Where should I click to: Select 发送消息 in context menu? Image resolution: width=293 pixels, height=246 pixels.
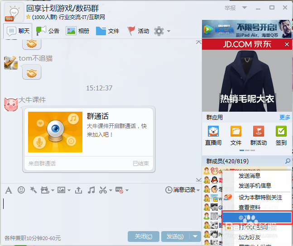[250, 175]
